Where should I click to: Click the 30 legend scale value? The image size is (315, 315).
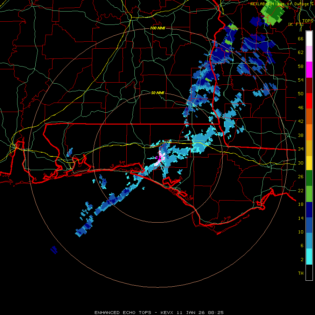click(x=301, y=163)
